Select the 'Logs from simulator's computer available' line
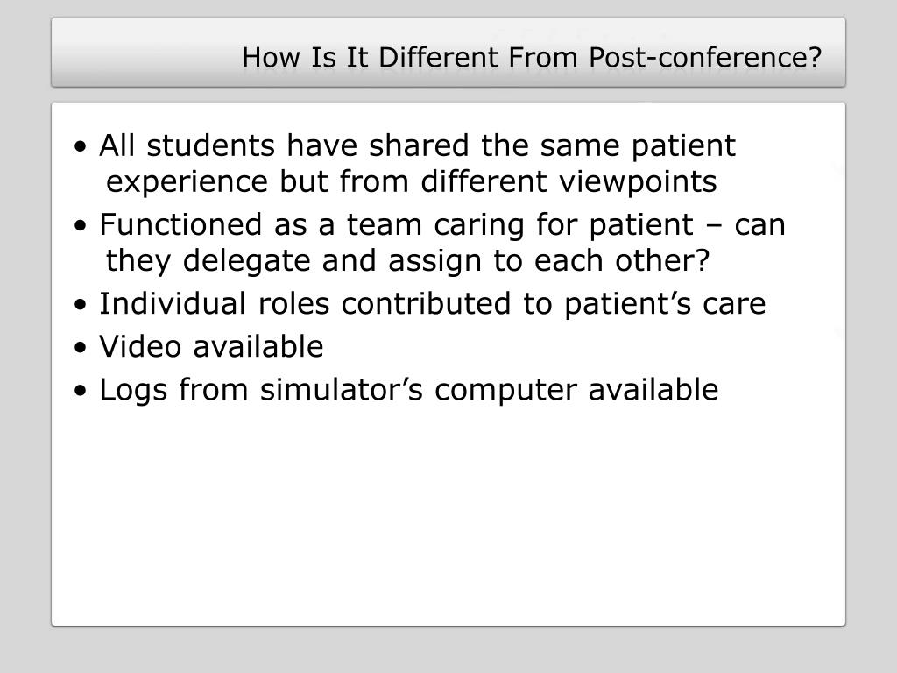Viewport: 897px width, 673px height. (x=408, y=390)
